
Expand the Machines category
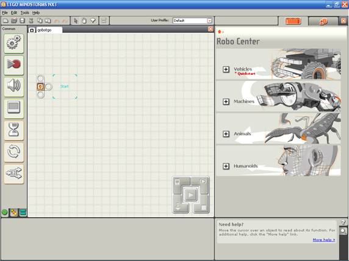(x=226, y=102)
